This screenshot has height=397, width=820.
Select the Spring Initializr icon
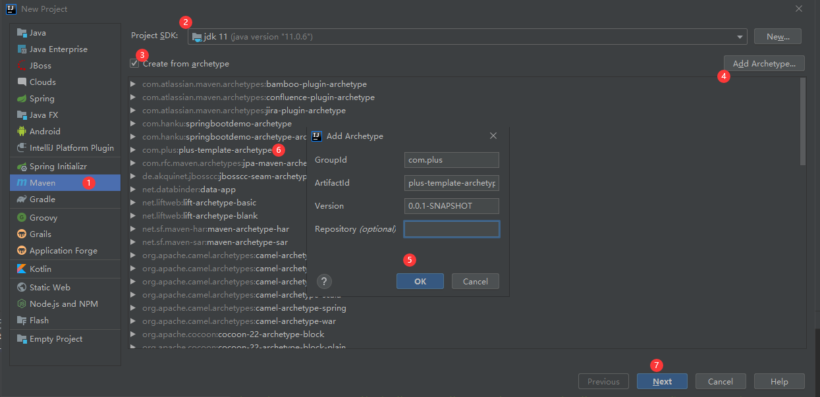tap(22, 167)
